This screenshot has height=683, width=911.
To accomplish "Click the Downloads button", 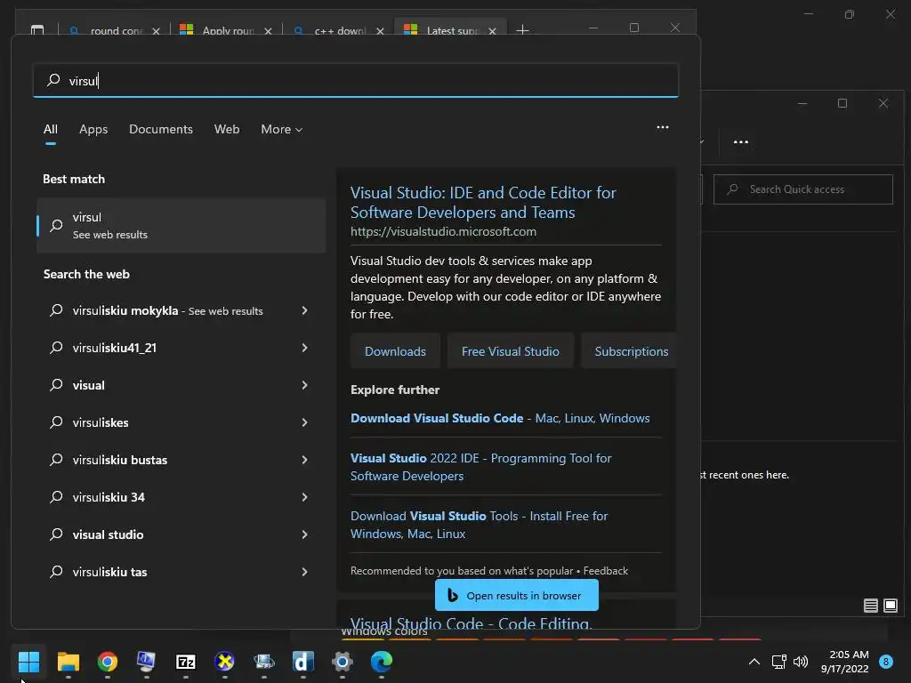I will (395, 351).
